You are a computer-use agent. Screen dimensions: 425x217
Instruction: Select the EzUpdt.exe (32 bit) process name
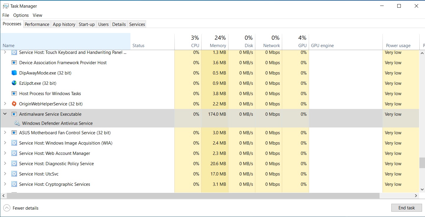[38, 83]
